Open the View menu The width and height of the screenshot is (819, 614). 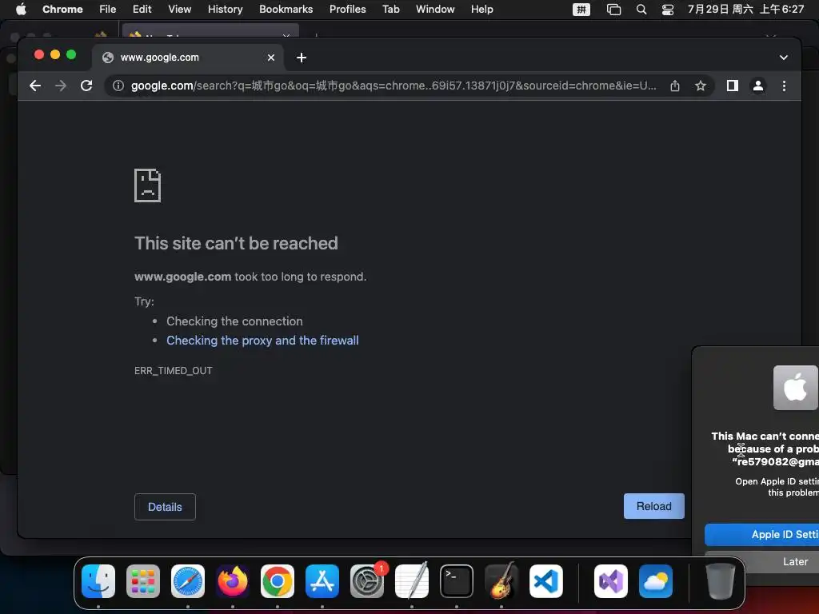(180, 10)
